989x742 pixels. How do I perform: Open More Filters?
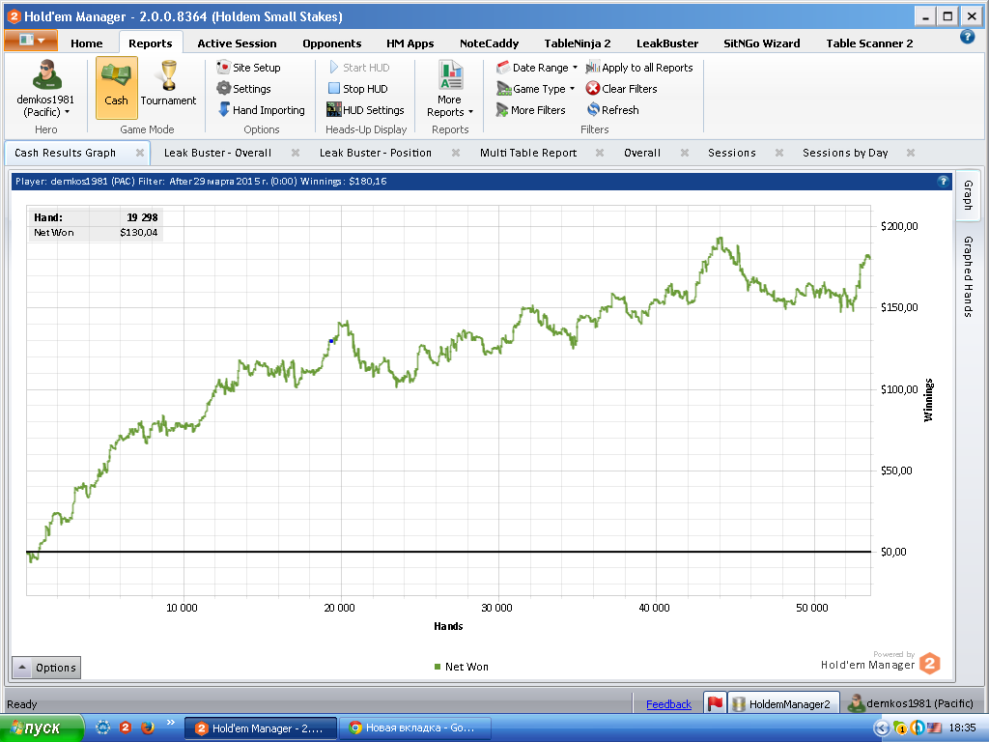pyautogui.click(x=530, y=110)
